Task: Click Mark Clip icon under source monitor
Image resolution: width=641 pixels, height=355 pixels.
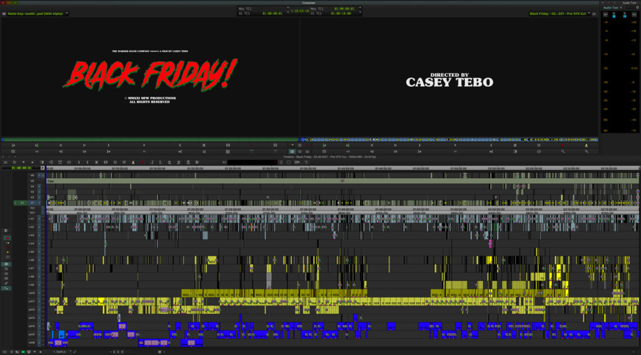Action: coord(204,145)
